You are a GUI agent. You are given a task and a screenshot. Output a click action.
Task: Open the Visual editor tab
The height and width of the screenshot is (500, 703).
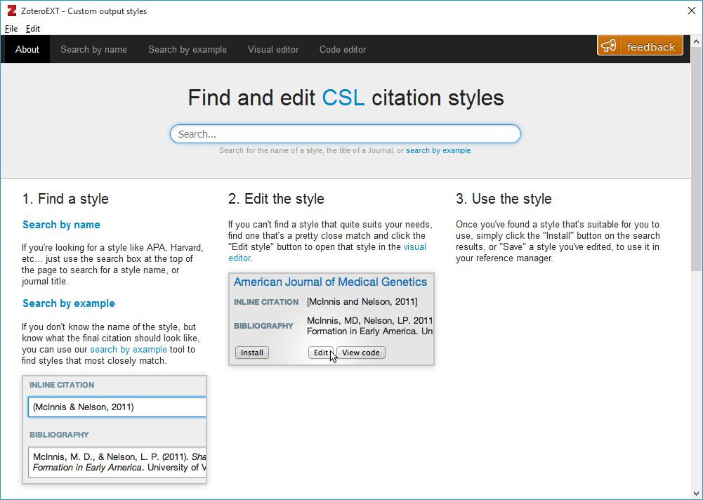pyautogui.click(x=273, y=49)
